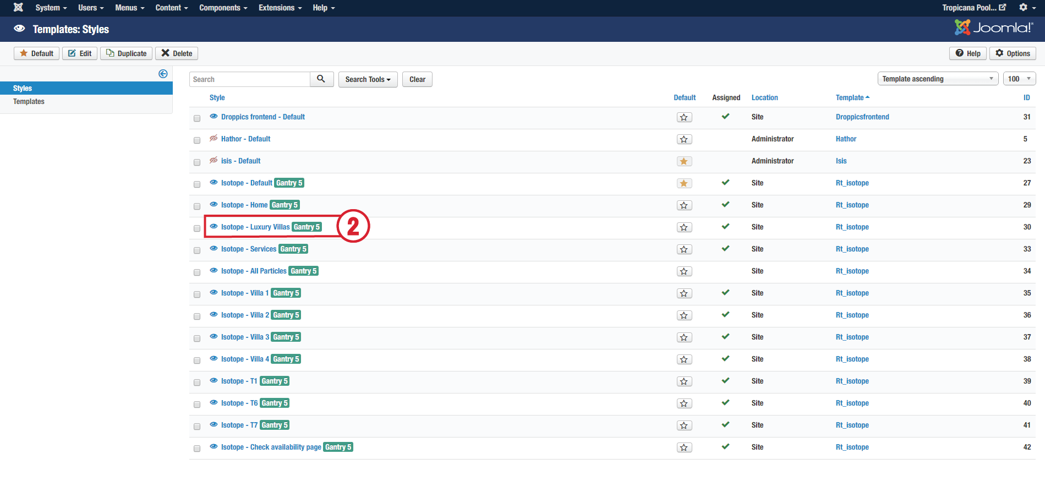The height and width of the screenshot is (481, 1045).
Task: Click the Joomla logo icon in top-left corner
Action: coord(18,8)
